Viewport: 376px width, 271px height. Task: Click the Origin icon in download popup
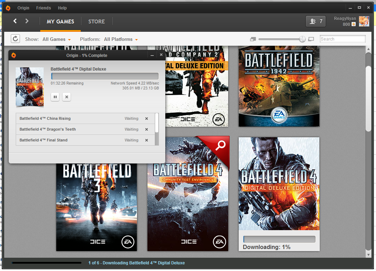click(14, 55)
